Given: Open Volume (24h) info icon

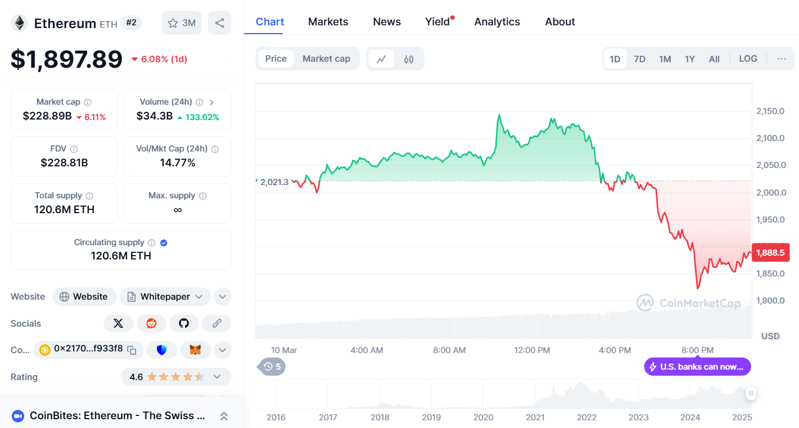Looking at the screenshot, I should click(x=199, y=102).
